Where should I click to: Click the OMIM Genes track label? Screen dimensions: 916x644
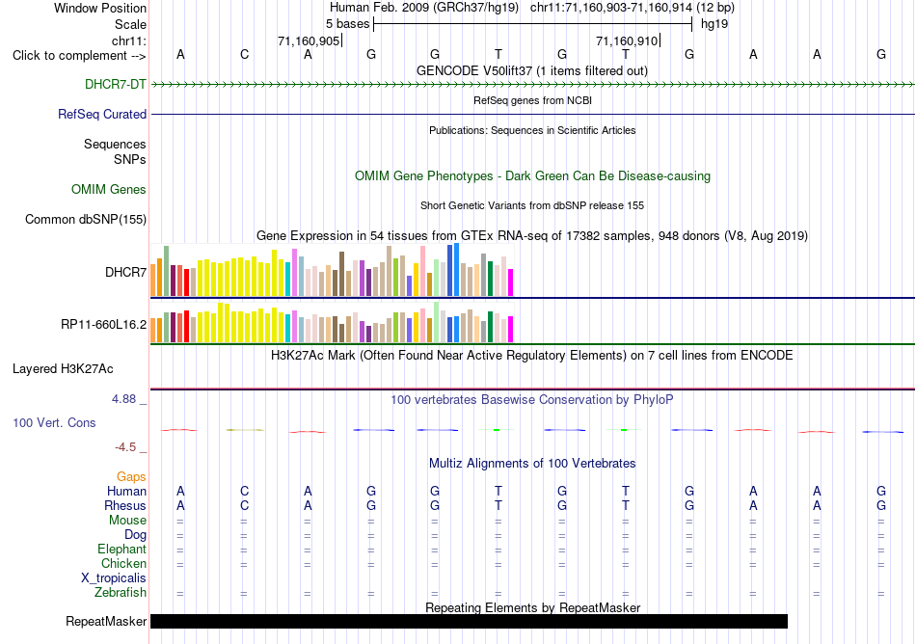point(108,189)
